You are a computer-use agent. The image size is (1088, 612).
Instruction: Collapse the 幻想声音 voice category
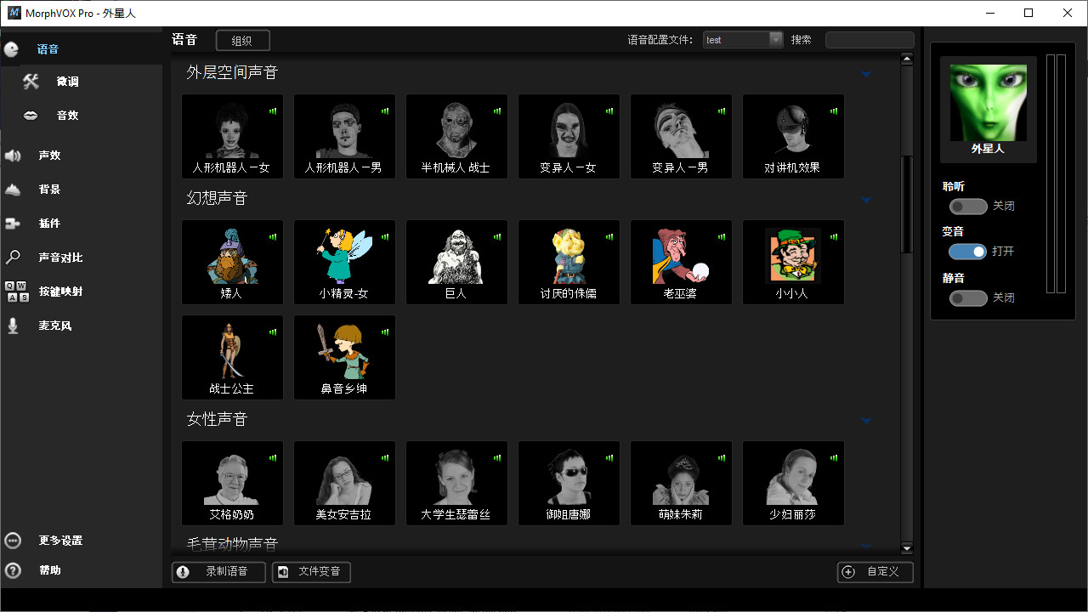coord(866,200)
